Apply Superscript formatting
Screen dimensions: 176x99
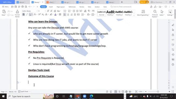coord(39,14)
